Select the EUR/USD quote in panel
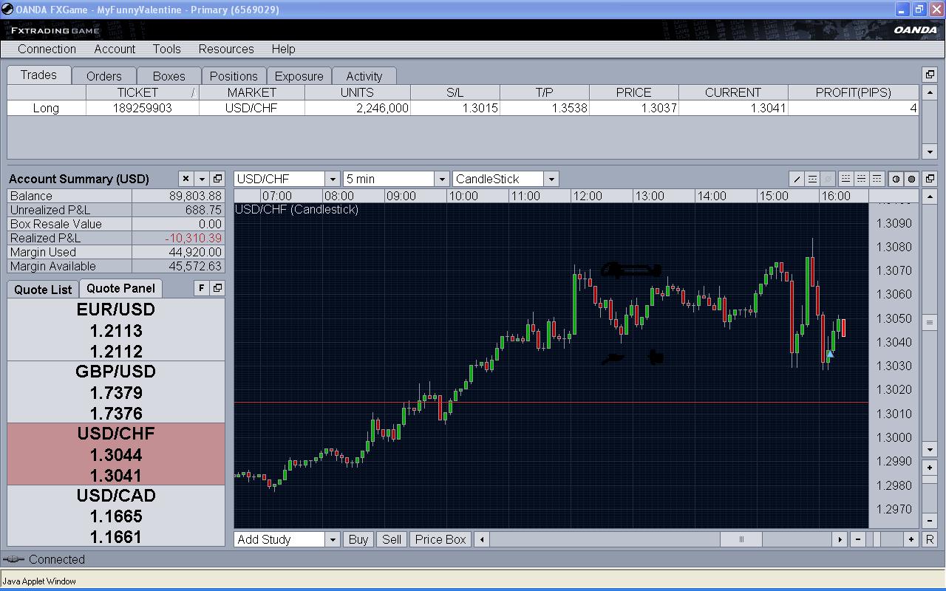 [x=116, y=330]
